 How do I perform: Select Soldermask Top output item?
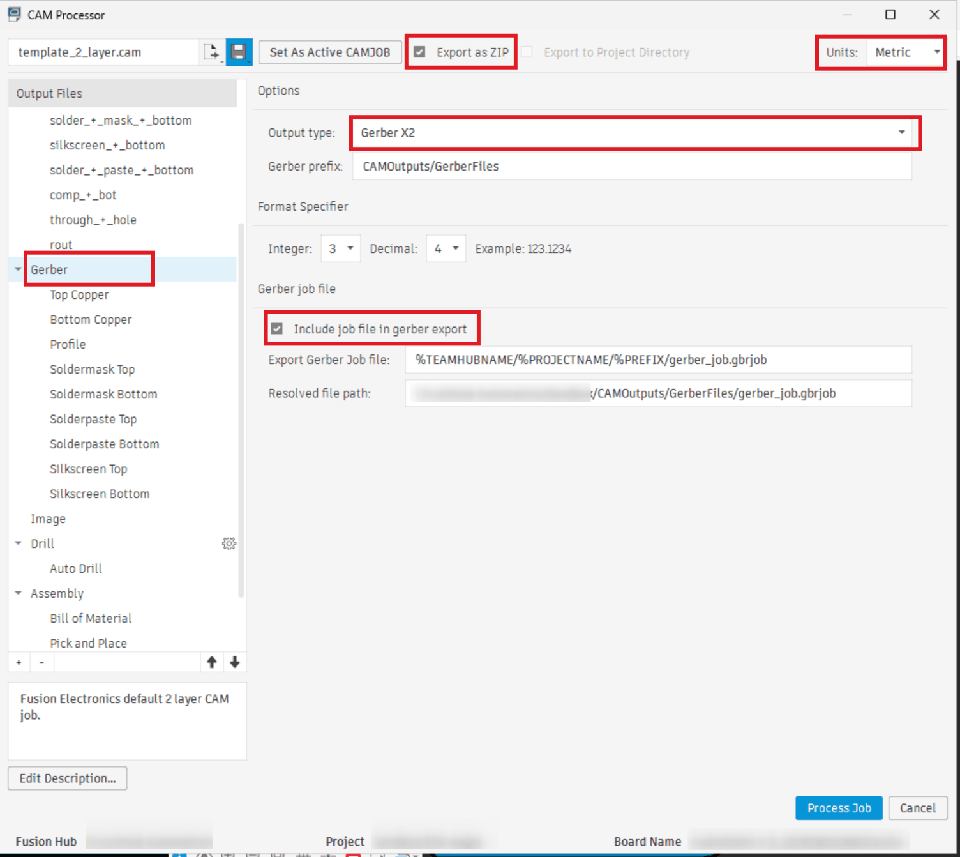(x=93, y=369)
